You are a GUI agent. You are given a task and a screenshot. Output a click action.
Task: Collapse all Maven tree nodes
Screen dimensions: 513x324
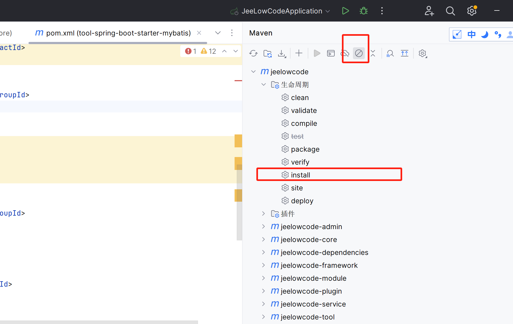373,53
